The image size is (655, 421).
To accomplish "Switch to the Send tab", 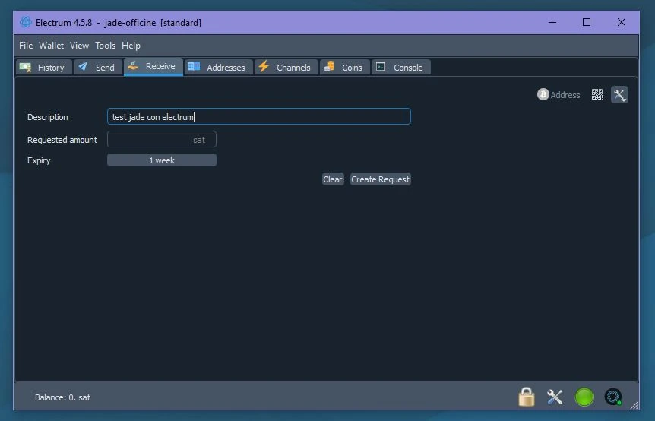I will (x=97, y=68).
